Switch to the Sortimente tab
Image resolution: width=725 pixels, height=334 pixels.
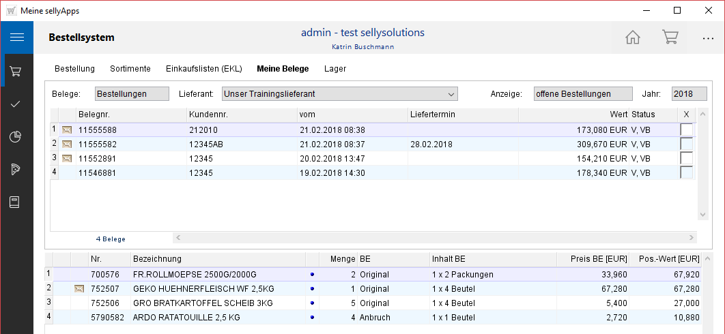pos(130,69)
